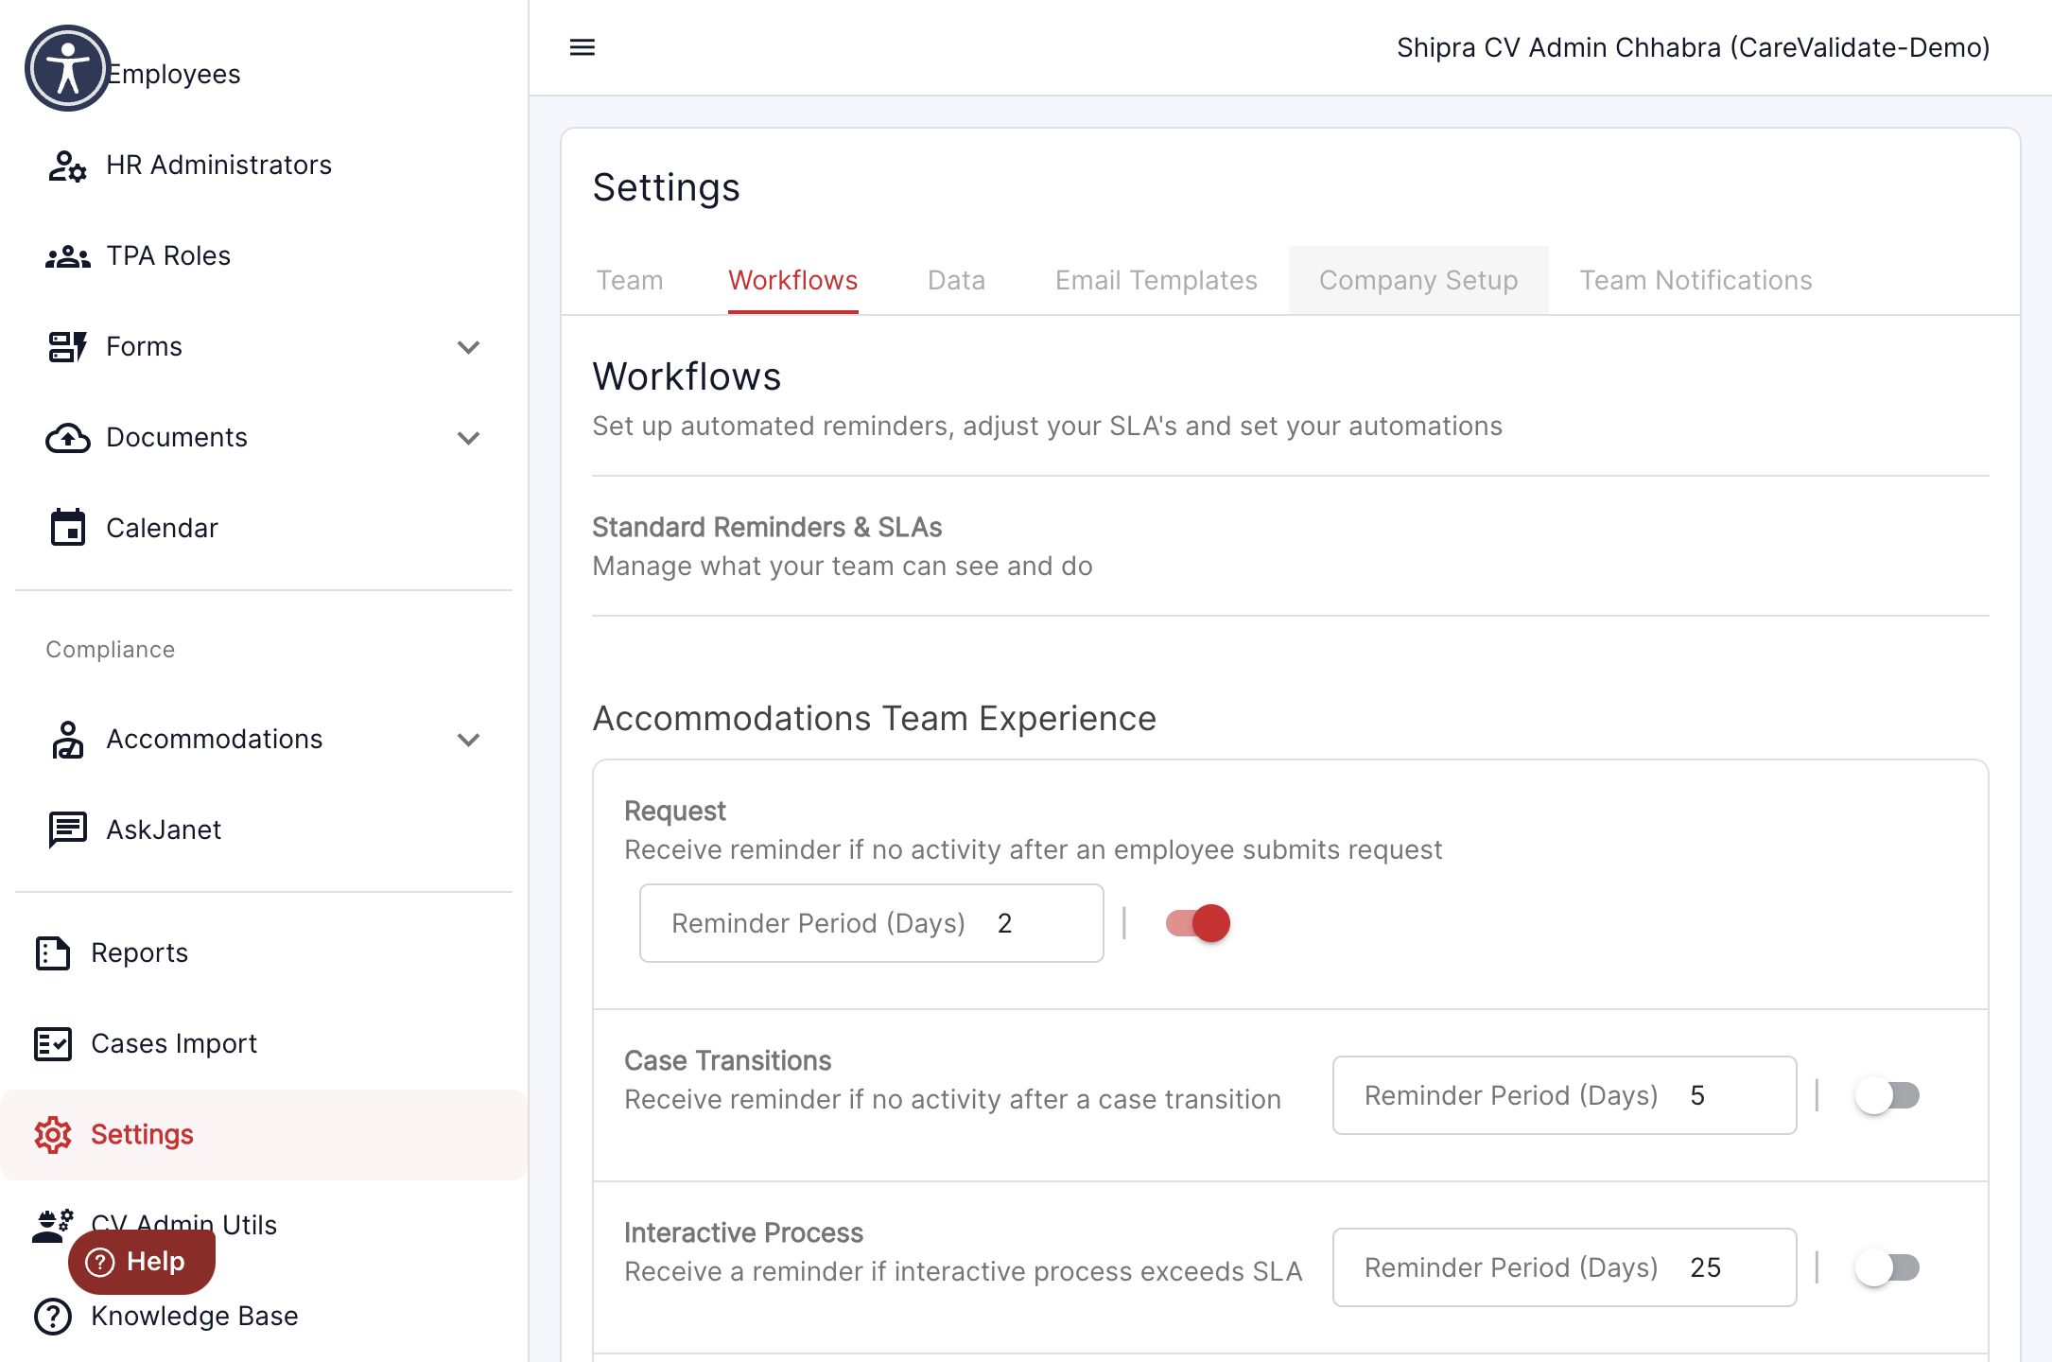Click the Forms icon in sidebar

pos(67,347)
